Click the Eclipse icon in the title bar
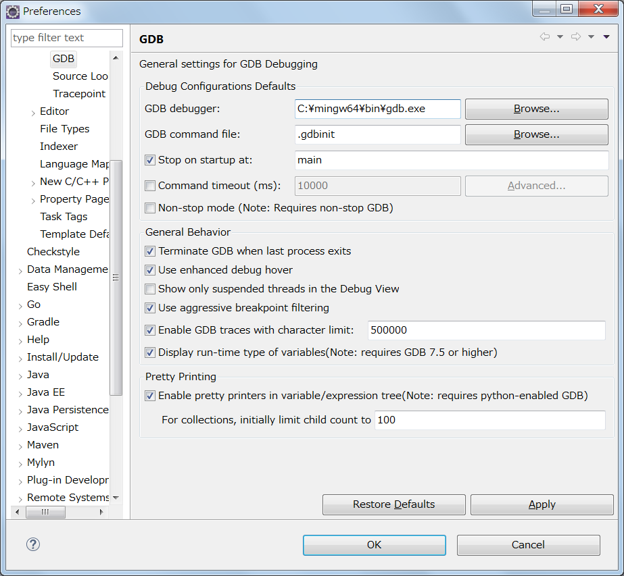Viewport: 624px width, 576px height. pyautogui.click(x=13, y=11)
